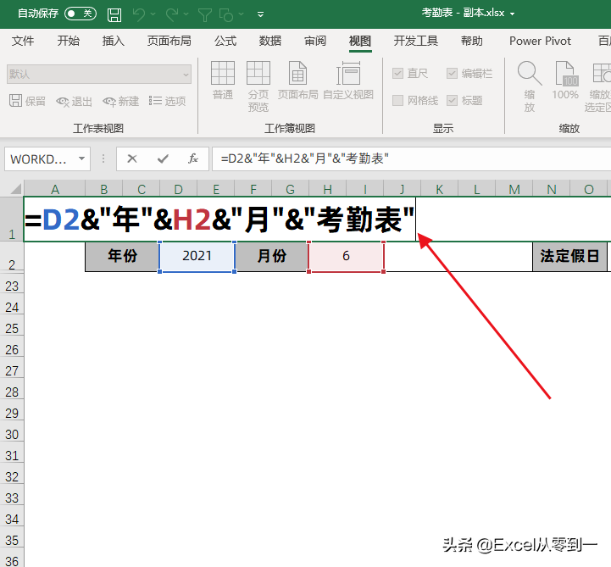
Task: Open the file name 考勤表 - 副本.xlsx dropdown
Action: (513, 14)
